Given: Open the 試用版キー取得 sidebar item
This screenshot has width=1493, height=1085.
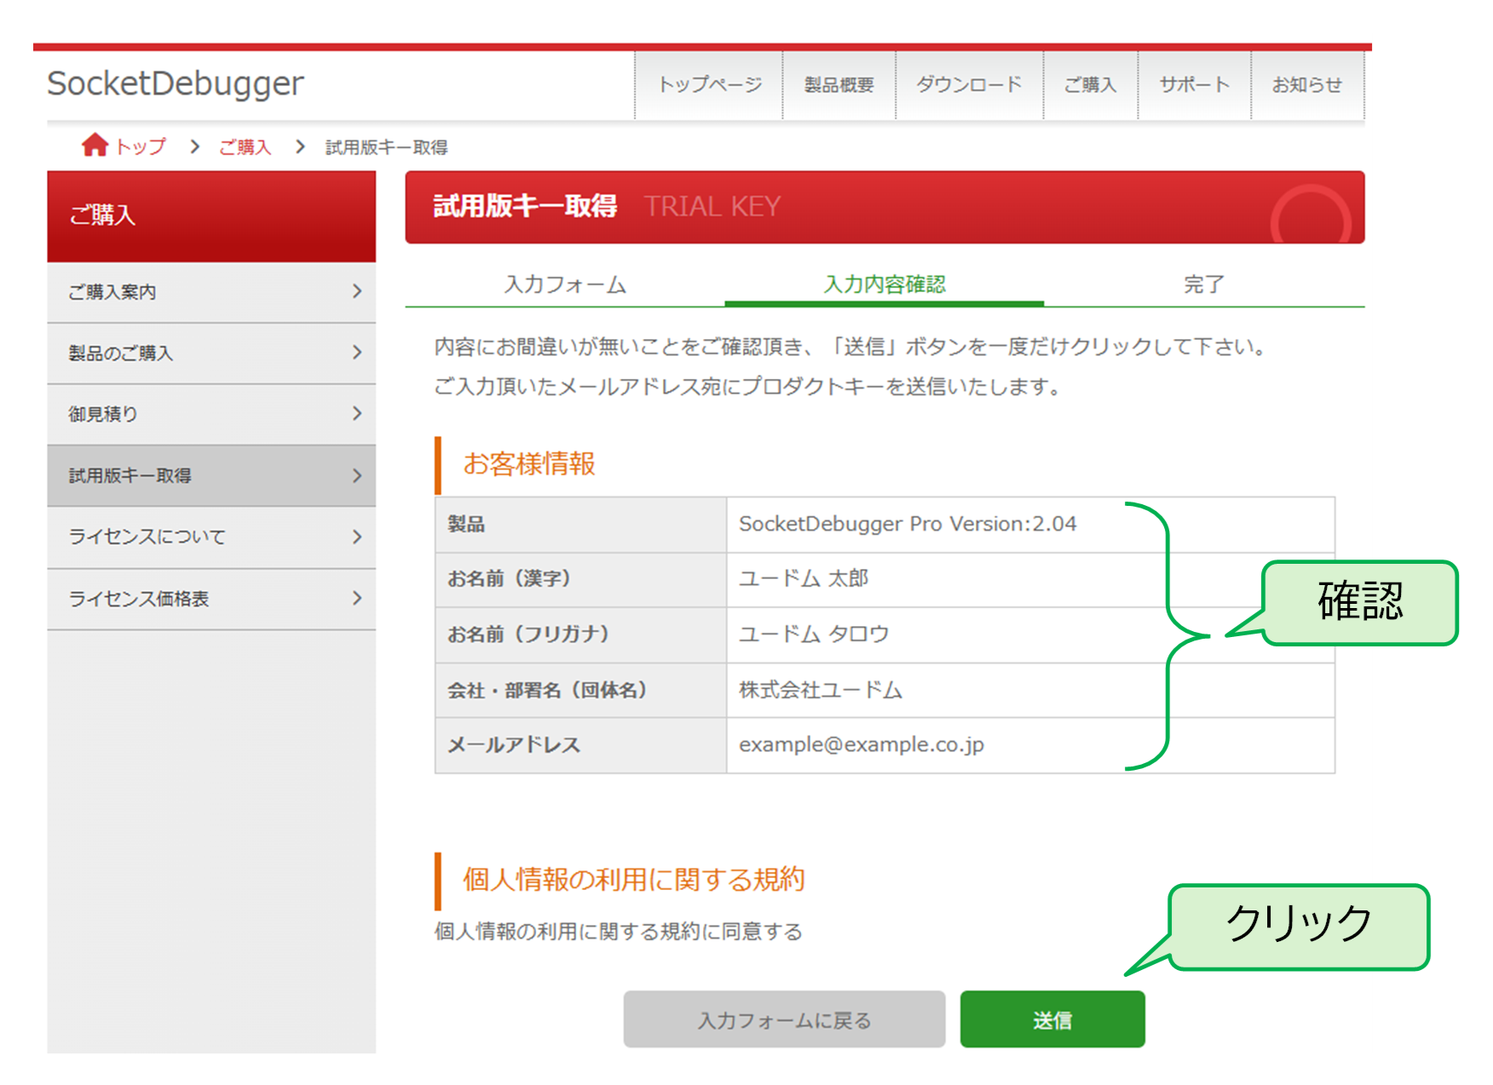Looking at the screenshot, I should pos(210,476).
